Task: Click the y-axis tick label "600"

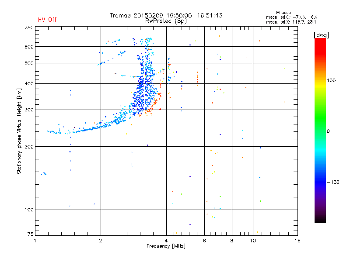Action: pyautogui.click(x=29, y=47)
